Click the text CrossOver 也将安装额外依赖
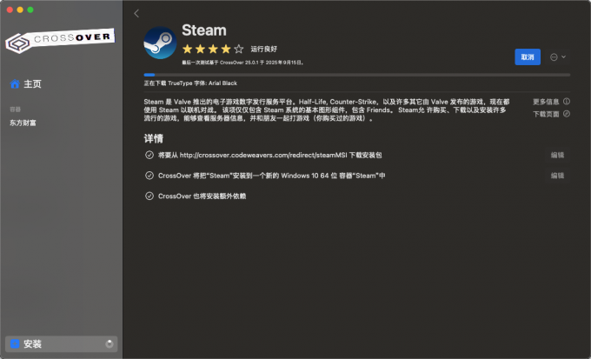Screen dimensions: 591x359 pos(202,196)
